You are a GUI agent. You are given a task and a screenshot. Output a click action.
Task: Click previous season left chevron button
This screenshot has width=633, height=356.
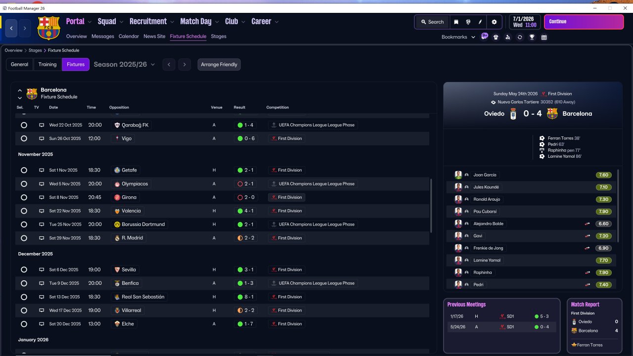coord(169,64)
